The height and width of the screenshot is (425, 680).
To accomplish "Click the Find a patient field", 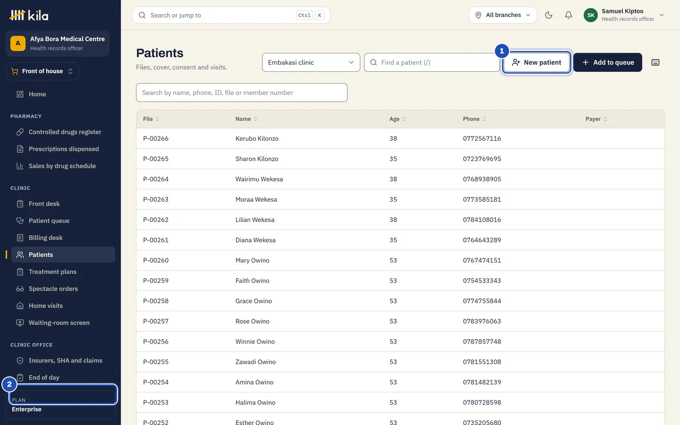I will (x=432, y=62).
